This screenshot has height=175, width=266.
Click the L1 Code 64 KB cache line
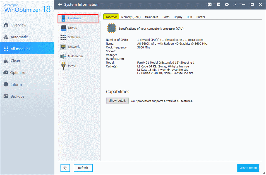point(163,67)
